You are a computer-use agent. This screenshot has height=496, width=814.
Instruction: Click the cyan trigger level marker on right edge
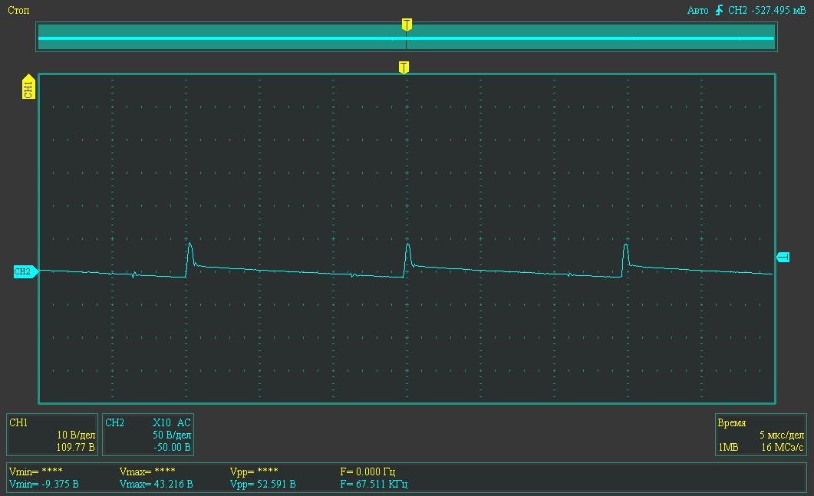point(783,258)
